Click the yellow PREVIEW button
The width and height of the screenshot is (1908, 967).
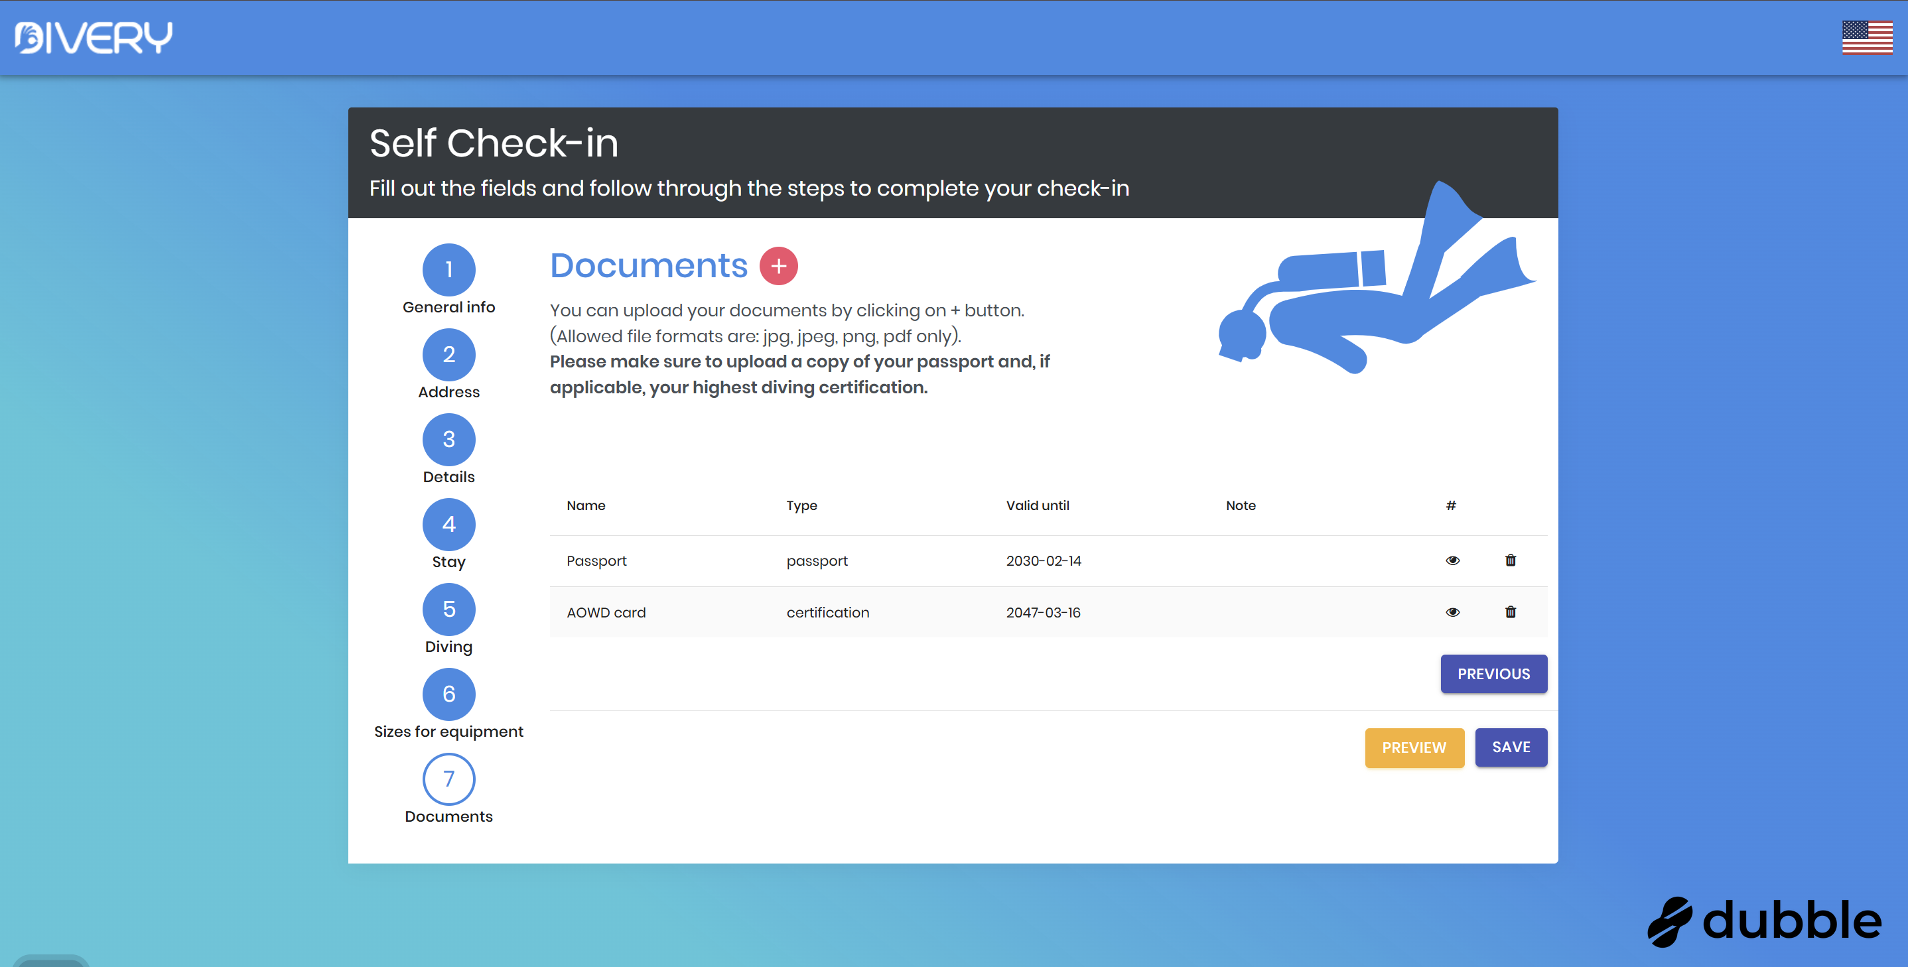coord(1414,748)
